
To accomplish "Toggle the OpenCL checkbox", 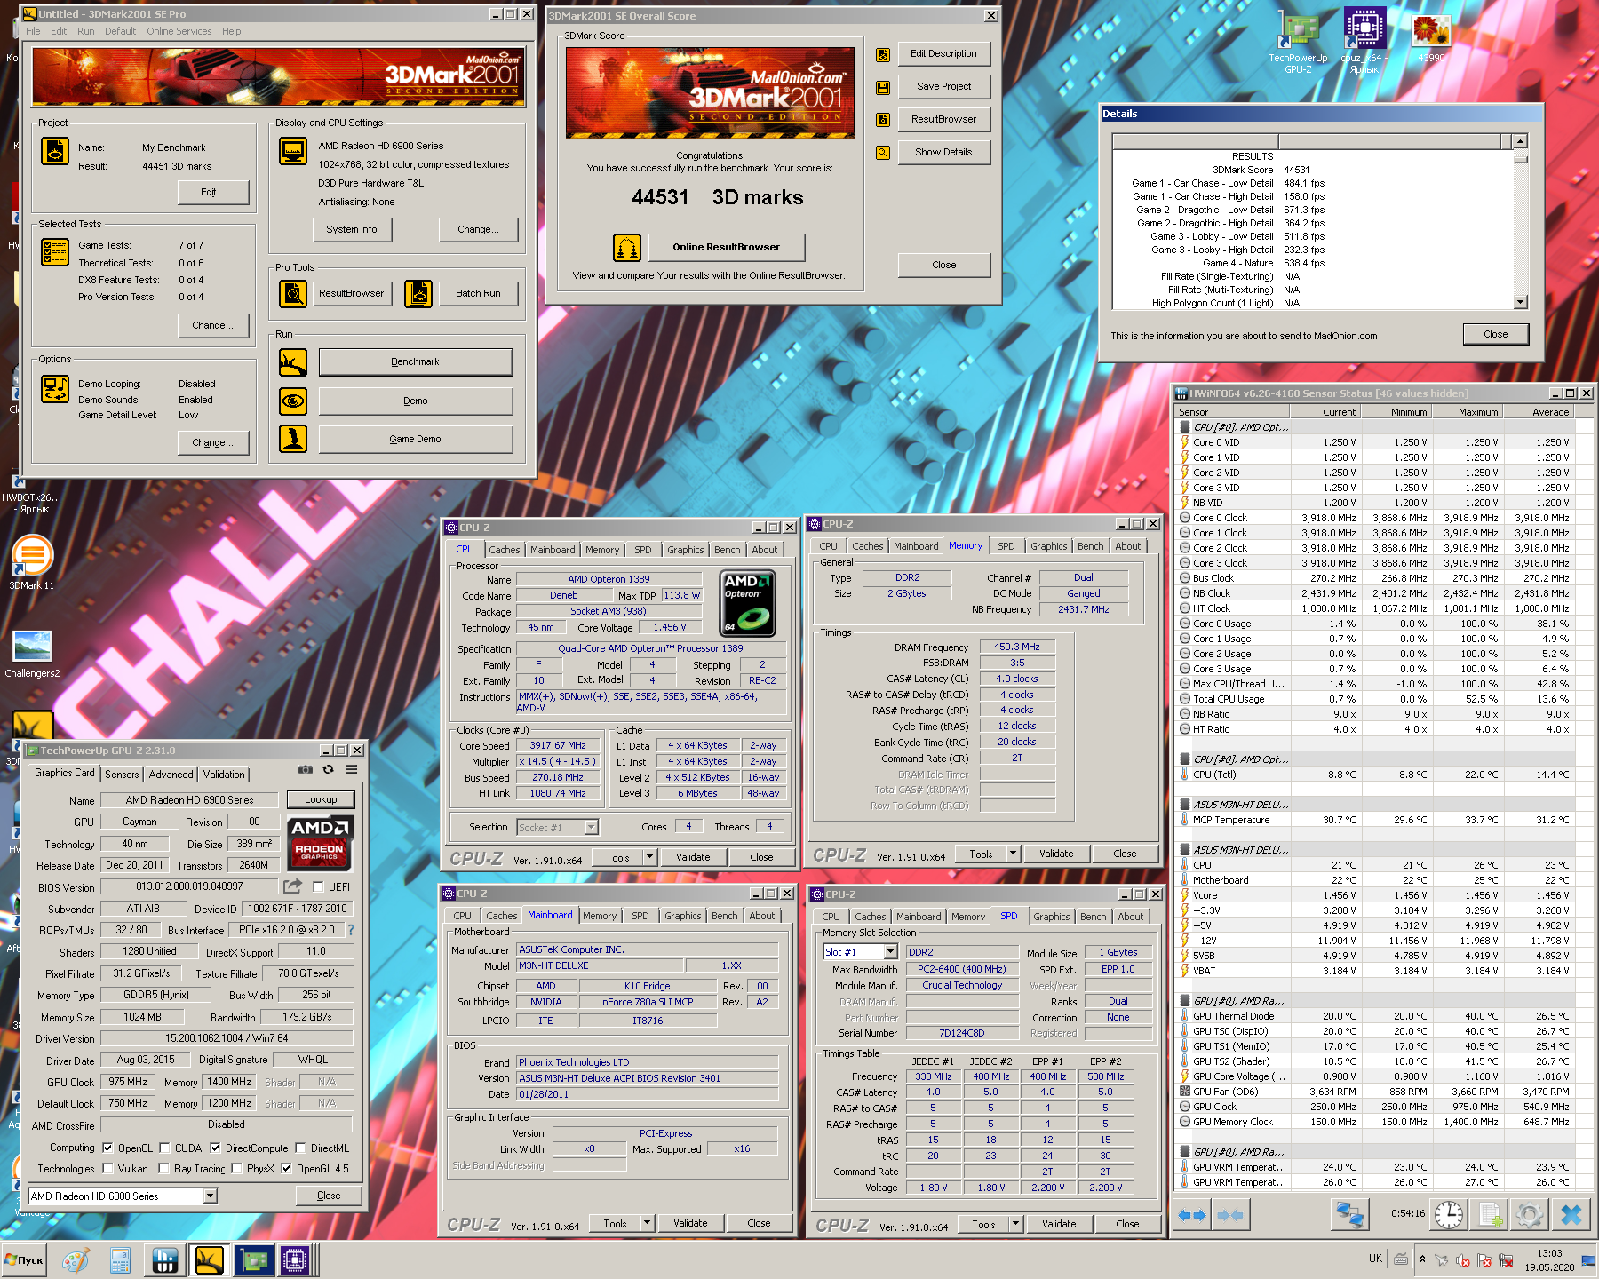I will tap(107, 1148).
